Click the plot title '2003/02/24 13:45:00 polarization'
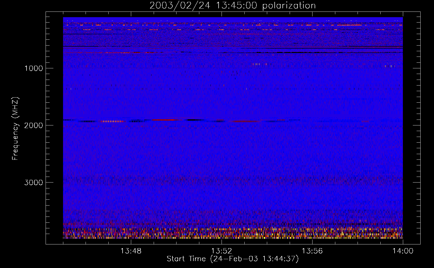The image size is (434, 268). (x=233, y=6)
